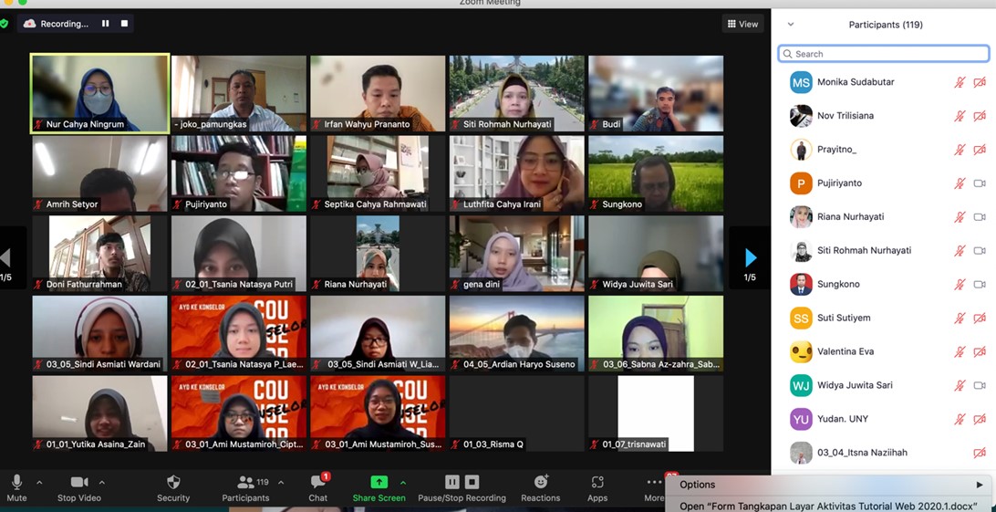Toggle video icon for Riana Nurhayati in list
Viewport: 996px width, 512px height.
[x=980, y=216]
